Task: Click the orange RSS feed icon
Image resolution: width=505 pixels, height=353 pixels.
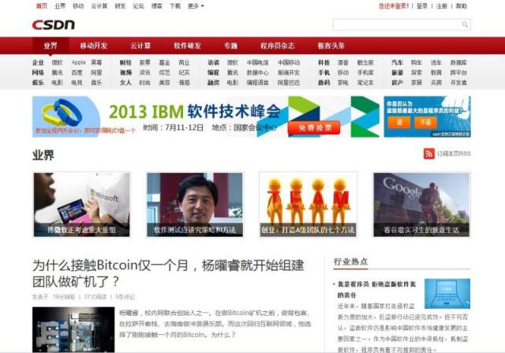Action: pyautogui.click(x=429, y=154)
